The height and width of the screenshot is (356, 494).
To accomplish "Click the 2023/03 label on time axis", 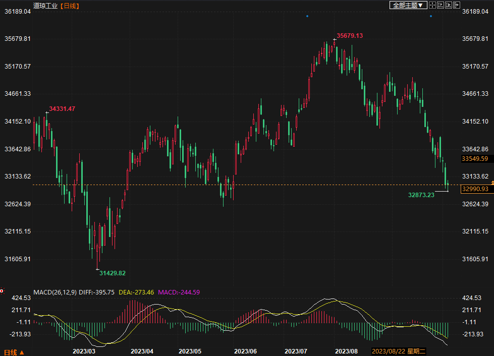I will point(84,351).
